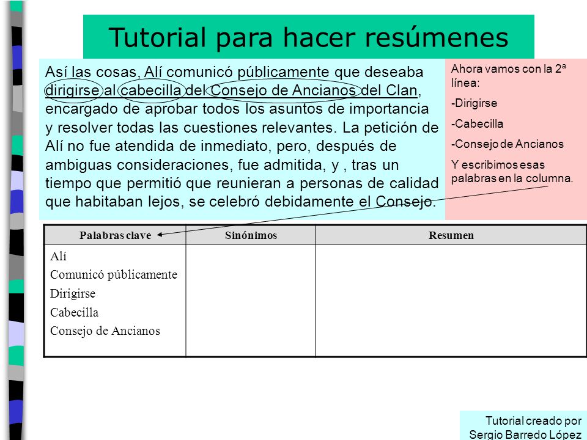The width and height of the screenshot is (587, 440).
Task: Click 'Y escribimos esas palabras en la columna.'
Action: (512, 171)
